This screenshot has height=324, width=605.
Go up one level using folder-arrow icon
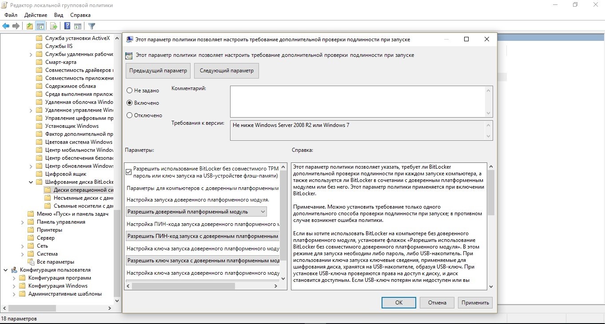coord(30,26)
